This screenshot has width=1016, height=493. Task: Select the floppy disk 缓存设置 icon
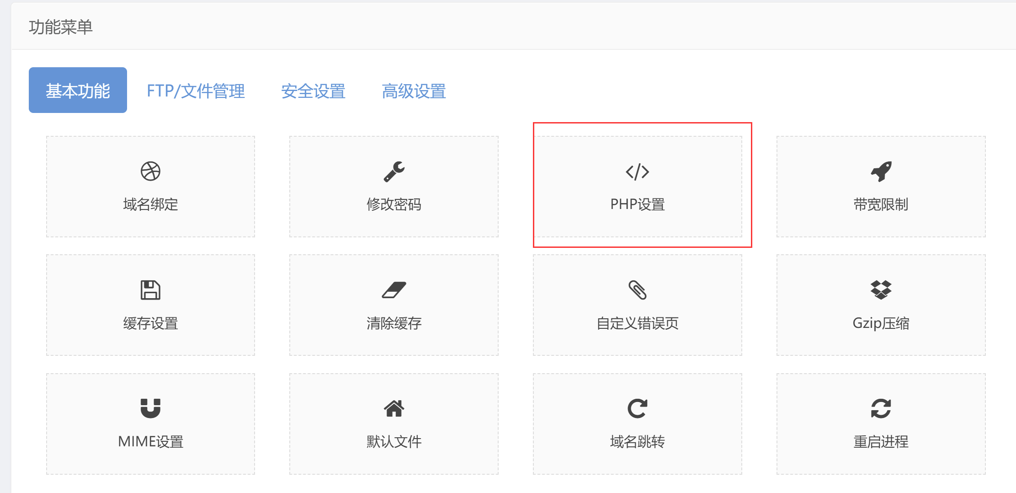pos(150,290)
